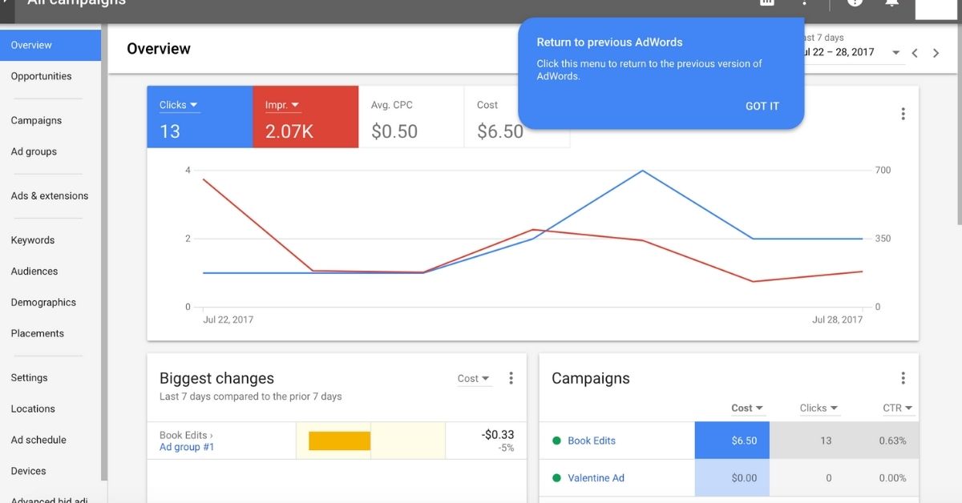Go to previous date range arrow
Image resolution: width=962 pixels, height=503 pixels.
pos(915,53)
